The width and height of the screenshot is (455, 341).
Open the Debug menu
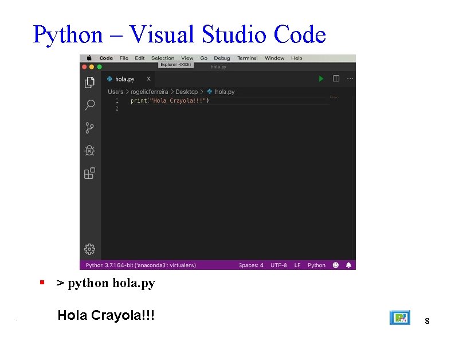coord(222,58)
